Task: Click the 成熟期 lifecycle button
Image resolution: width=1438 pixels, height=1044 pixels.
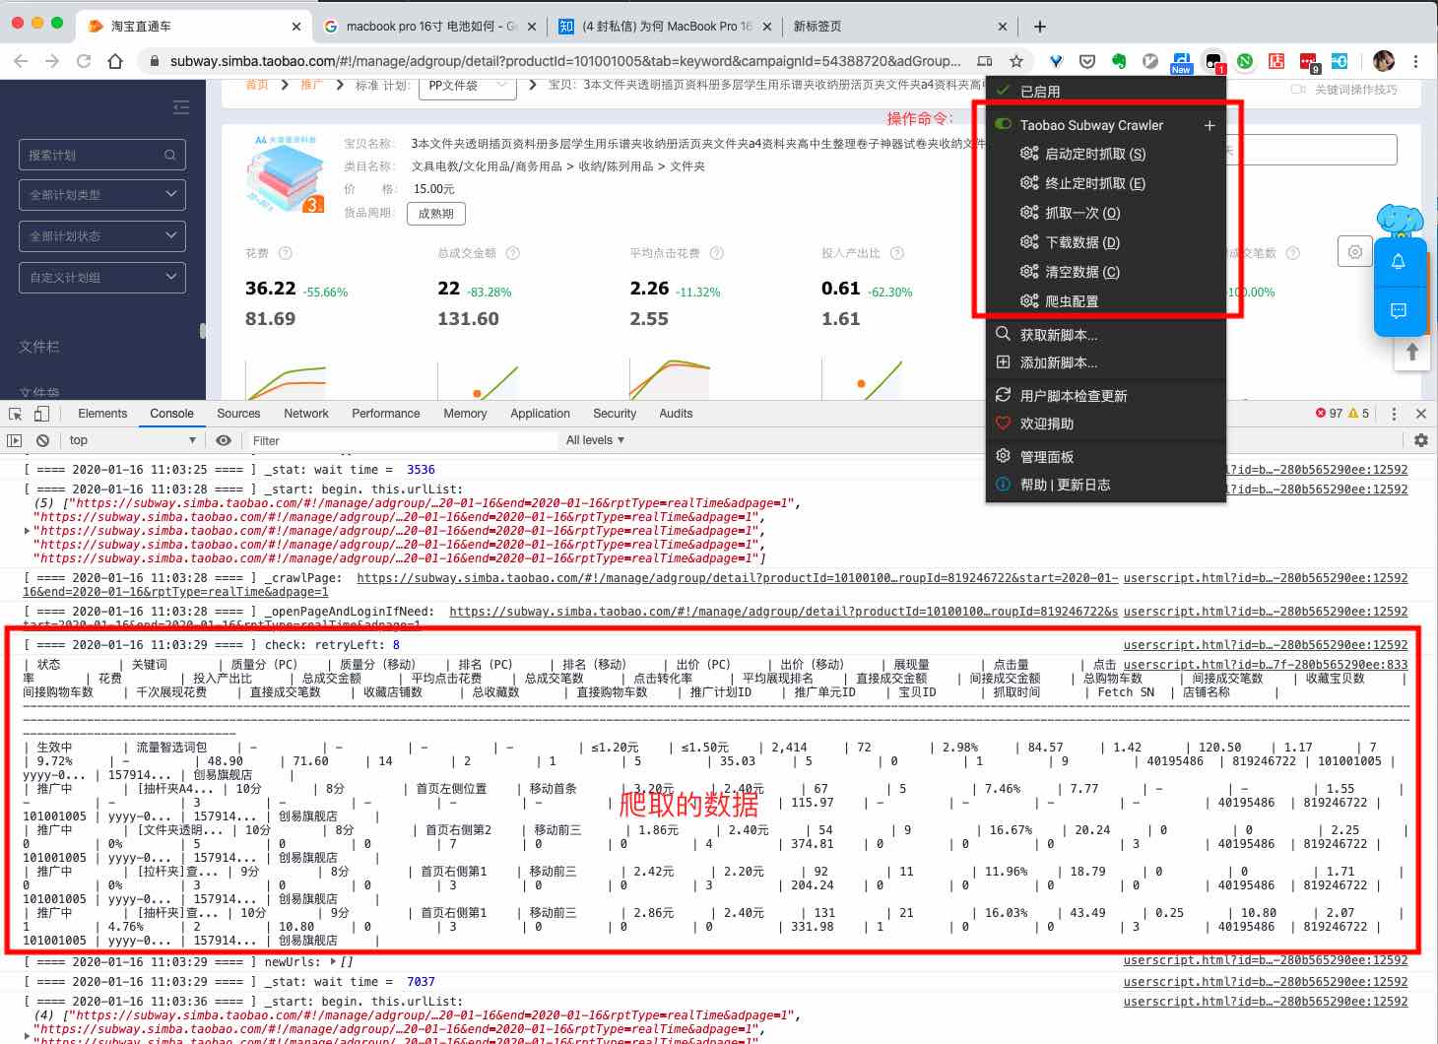Action: [x=435, y=213]
